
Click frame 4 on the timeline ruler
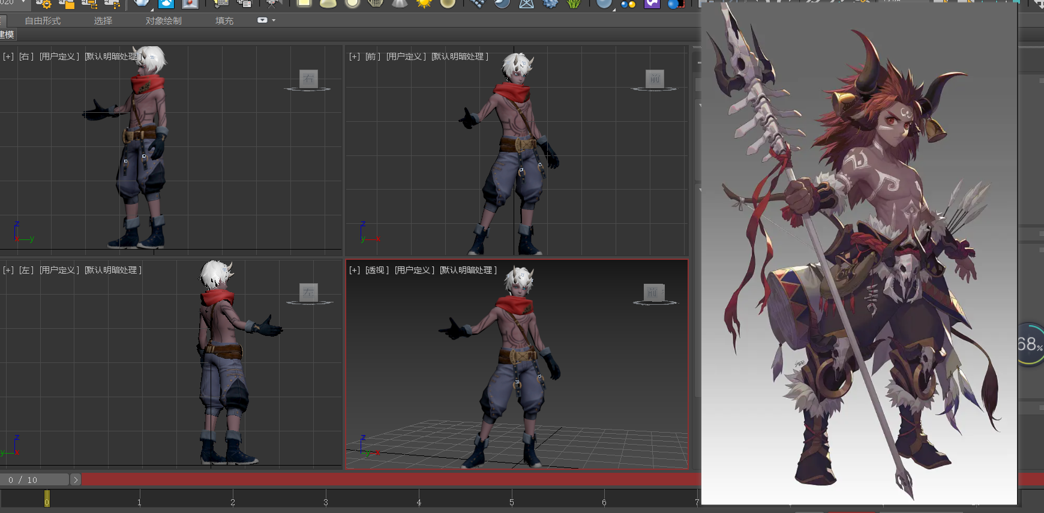click(419, 502)
